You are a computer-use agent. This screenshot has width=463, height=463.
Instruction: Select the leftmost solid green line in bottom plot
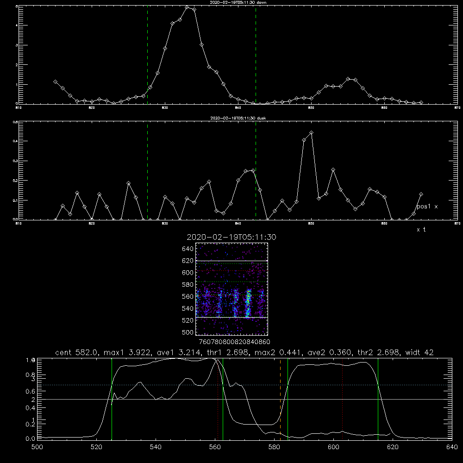(112, 399)
